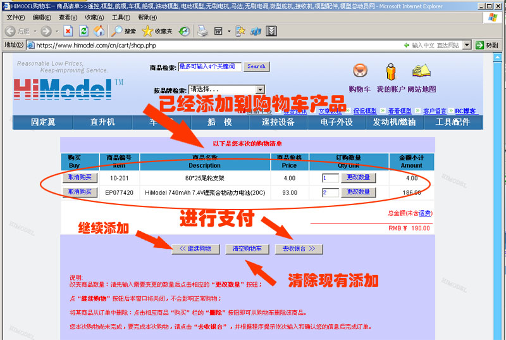The image size is (506, 340).
Task: Click quantity field for item 10-201
Action: [x=330, y=178]
